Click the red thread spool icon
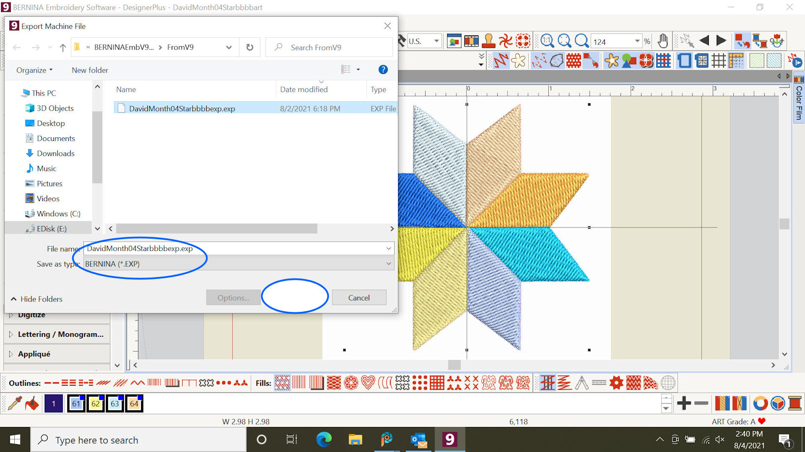Image resolution: width=805 pixels, height=452 pixels. coord(795,403)
